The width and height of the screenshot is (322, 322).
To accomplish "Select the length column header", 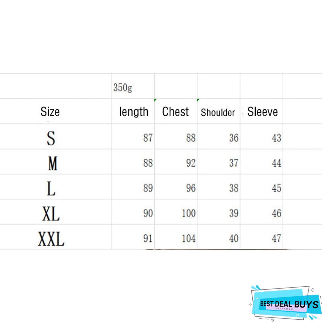I will (134, 112).
